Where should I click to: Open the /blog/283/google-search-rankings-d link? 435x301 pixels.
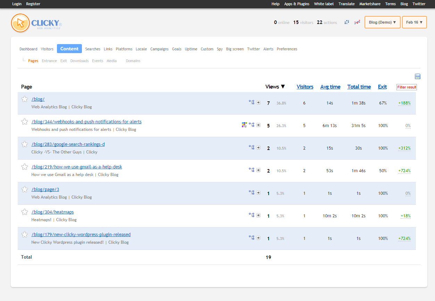pos(68,144)
